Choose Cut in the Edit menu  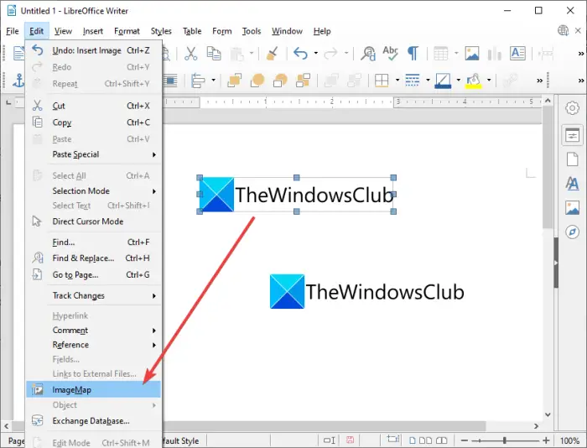click(94, 106)
